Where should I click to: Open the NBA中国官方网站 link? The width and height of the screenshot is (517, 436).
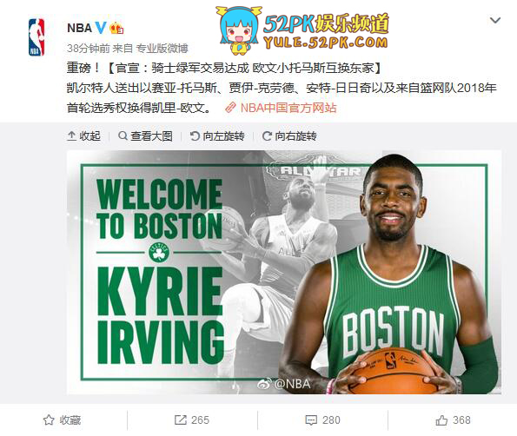point(288,108)
